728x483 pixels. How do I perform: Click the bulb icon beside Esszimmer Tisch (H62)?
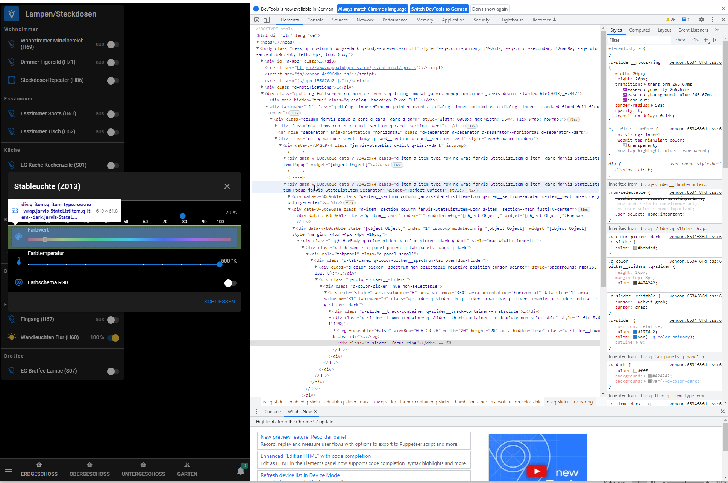click(12, 131)
